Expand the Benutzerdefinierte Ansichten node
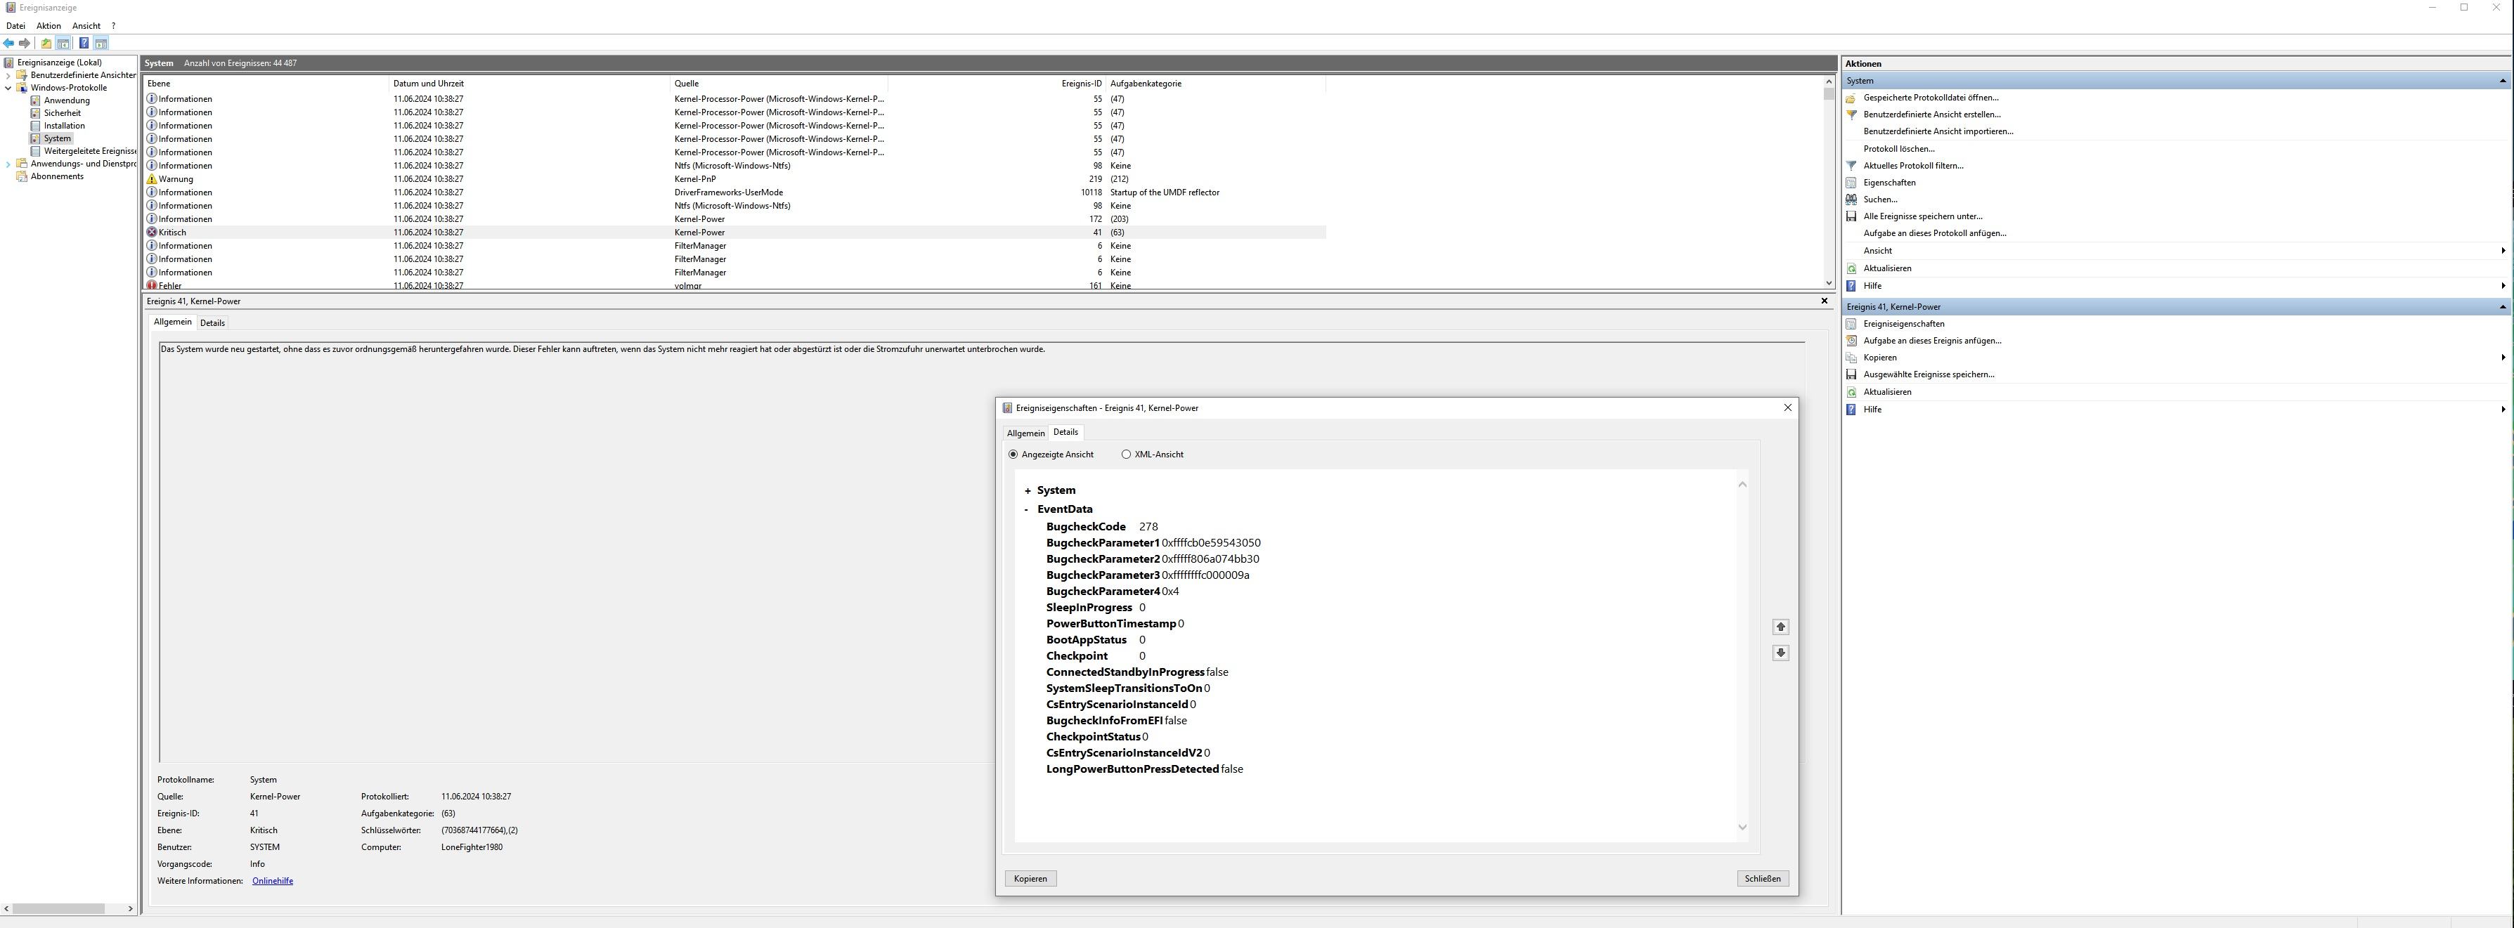 pos(8,75)
